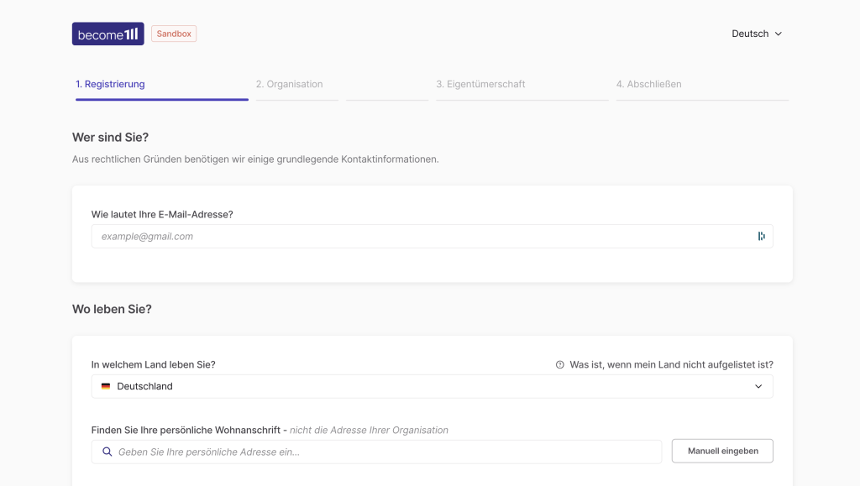Viewport: 860px width, 486px height.
Task: Click the chevron next to Deutsch
Action: [x=779, y=34]
